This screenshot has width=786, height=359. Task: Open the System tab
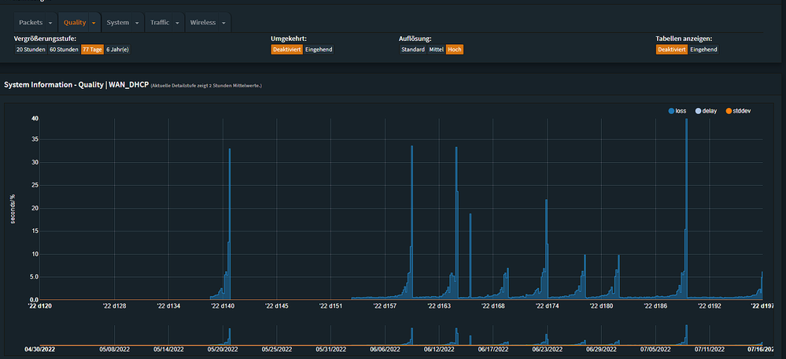(118, 23)
